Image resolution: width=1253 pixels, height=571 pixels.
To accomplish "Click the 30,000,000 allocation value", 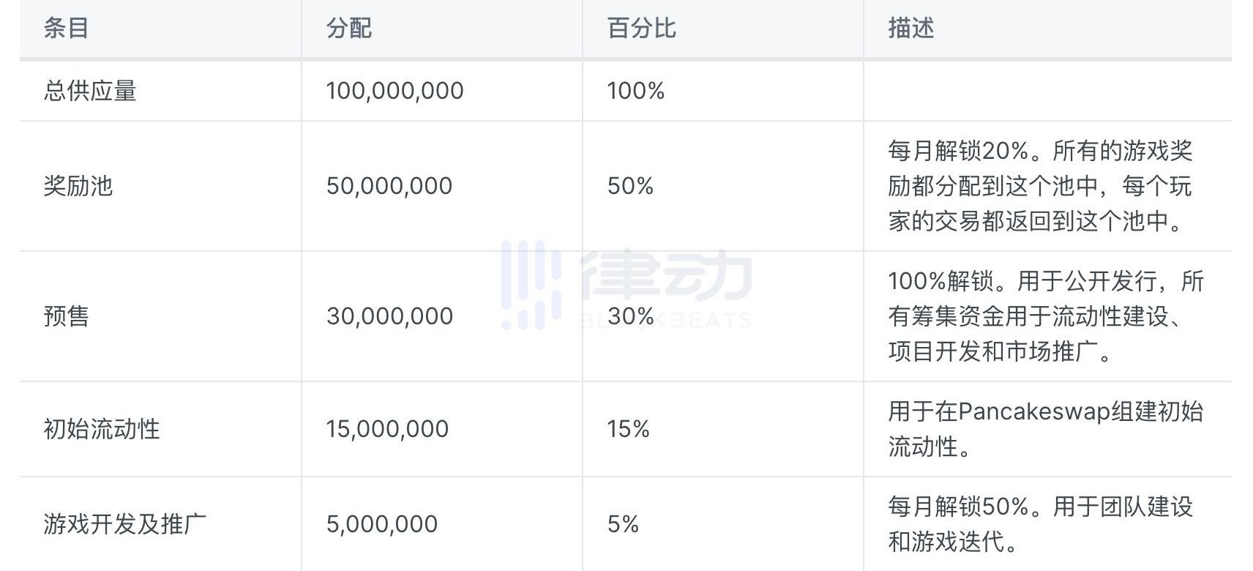I will click(x=389, y=316).
